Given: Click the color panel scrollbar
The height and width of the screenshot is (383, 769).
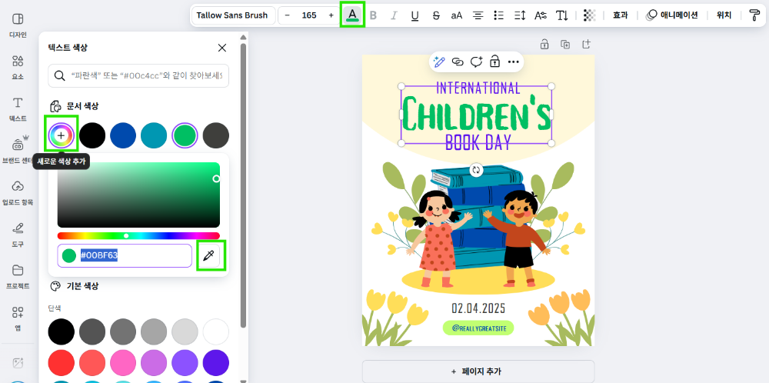Looking at the screenshot, I should (243, 185).
